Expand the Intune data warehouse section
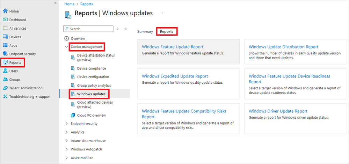This screenshot has height=164, width=349. click(66, 141)
